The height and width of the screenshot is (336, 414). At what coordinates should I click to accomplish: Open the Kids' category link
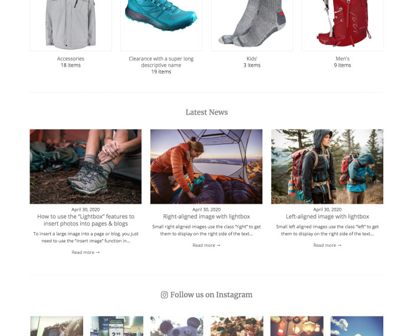[x=252, y=58]
